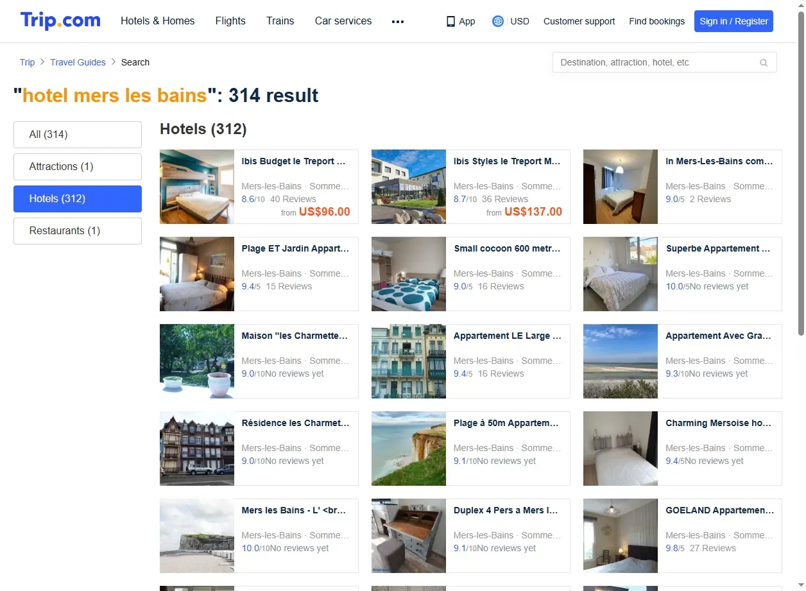The width and height of the screenshot is (806, 591).
Task: Open Résidence les Charmet... thumbnail
Action: [197, 449]
